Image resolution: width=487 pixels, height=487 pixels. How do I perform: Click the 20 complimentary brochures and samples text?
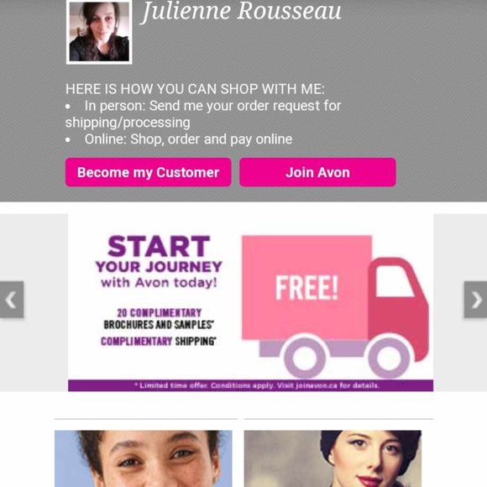click(x=159, y=319)
